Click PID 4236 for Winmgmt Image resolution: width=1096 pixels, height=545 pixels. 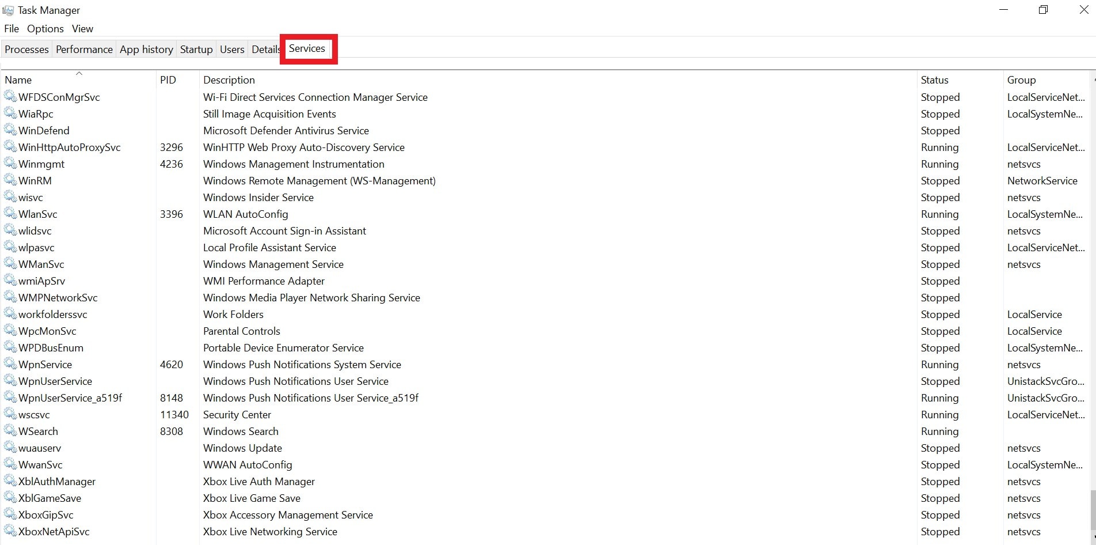pos(172,164)
